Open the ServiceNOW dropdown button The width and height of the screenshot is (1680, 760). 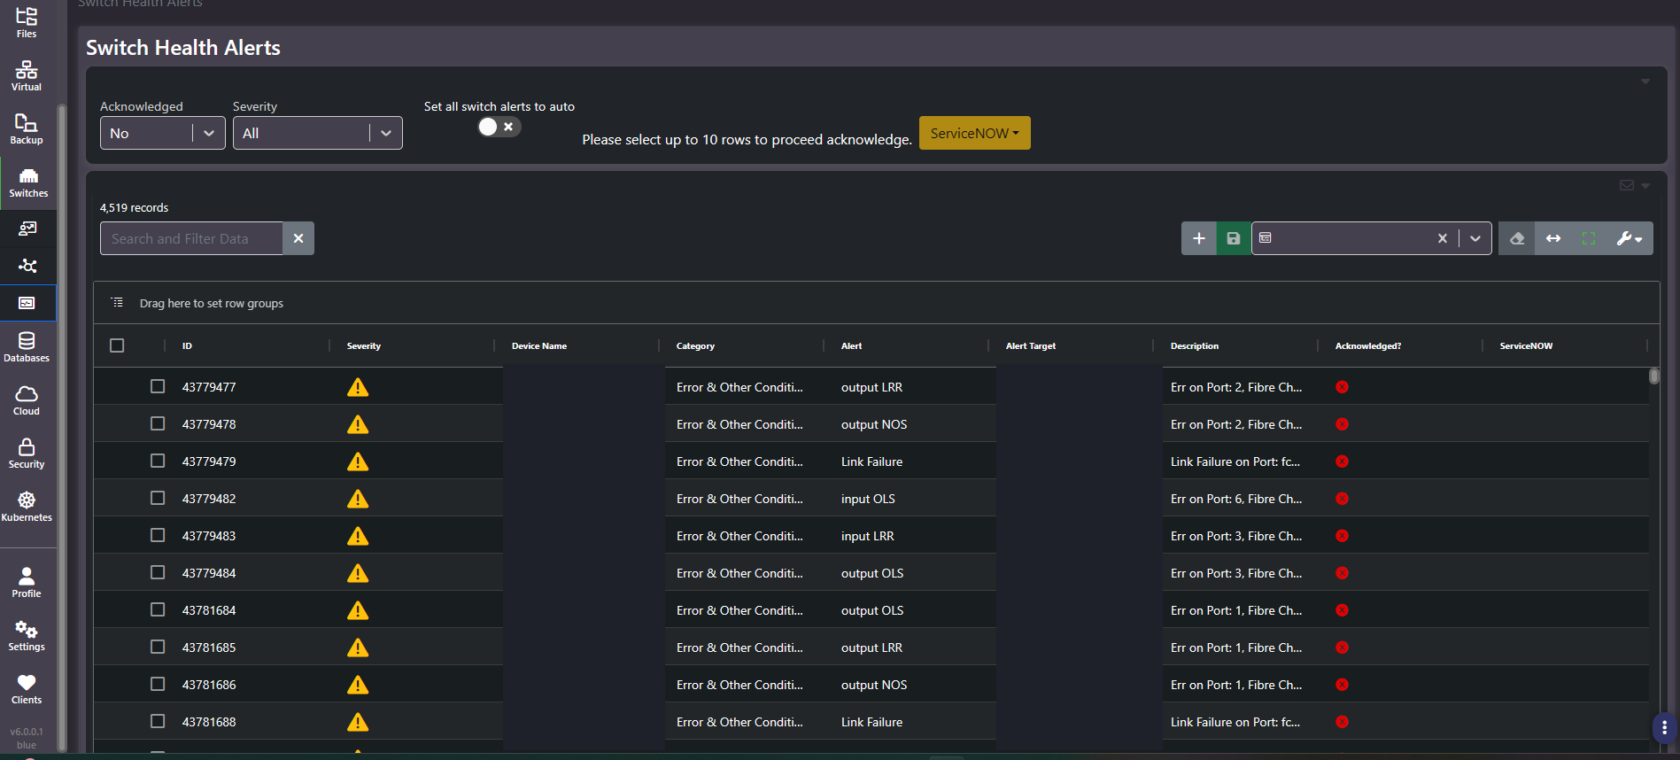coord(974,133)
